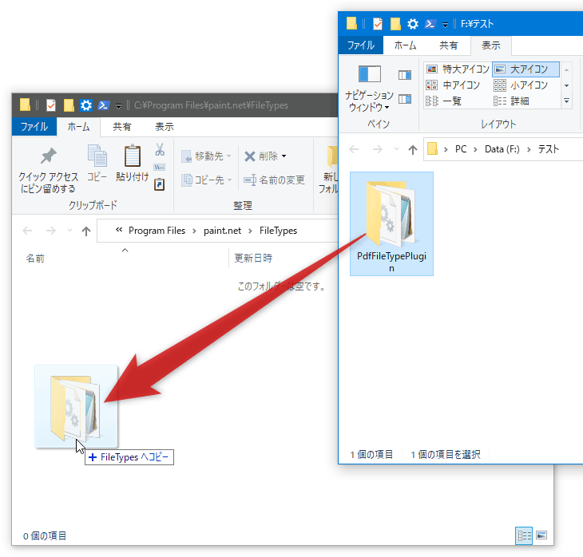Expand the layout gallery's more options arrow

pyautogui.click(x=567, y=101)
